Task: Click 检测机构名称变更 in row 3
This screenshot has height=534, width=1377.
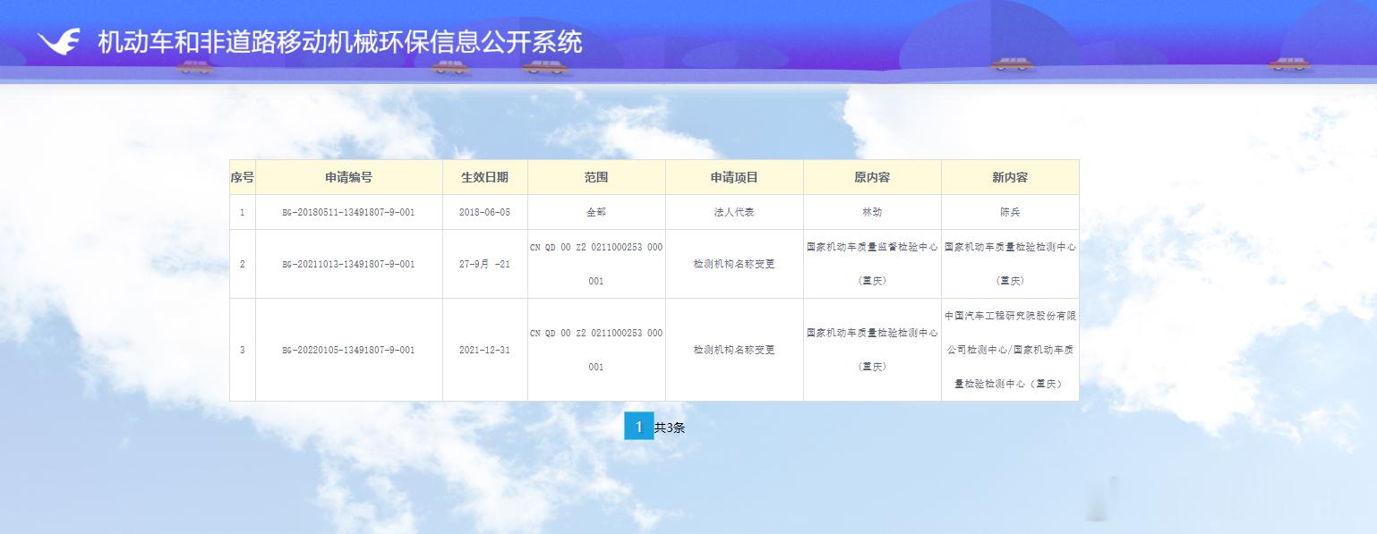Action: click(x=734, y=351)
